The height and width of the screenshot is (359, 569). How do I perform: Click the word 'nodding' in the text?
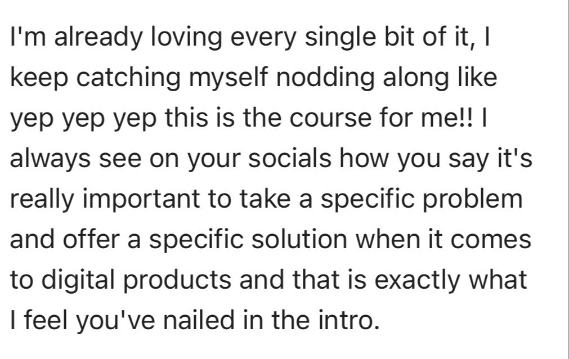[325, 78]
